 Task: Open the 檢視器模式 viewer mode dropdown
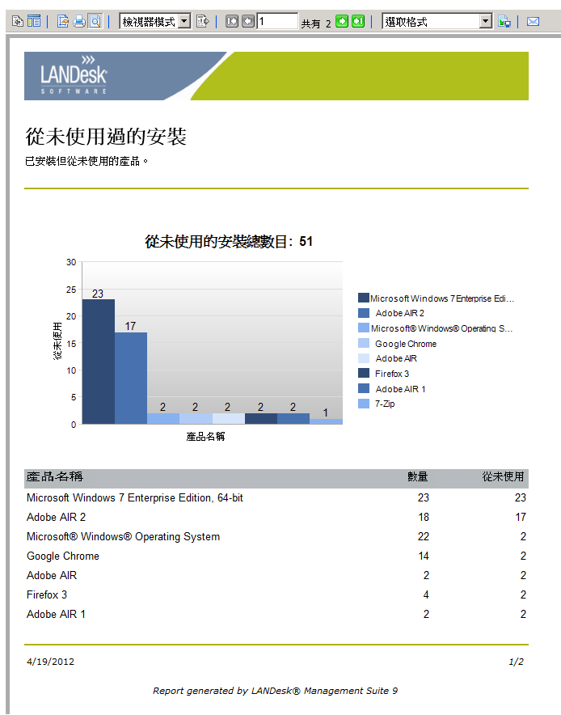pos(155,21)
